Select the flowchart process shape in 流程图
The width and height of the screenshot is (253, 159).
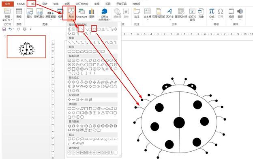point(69,109)
